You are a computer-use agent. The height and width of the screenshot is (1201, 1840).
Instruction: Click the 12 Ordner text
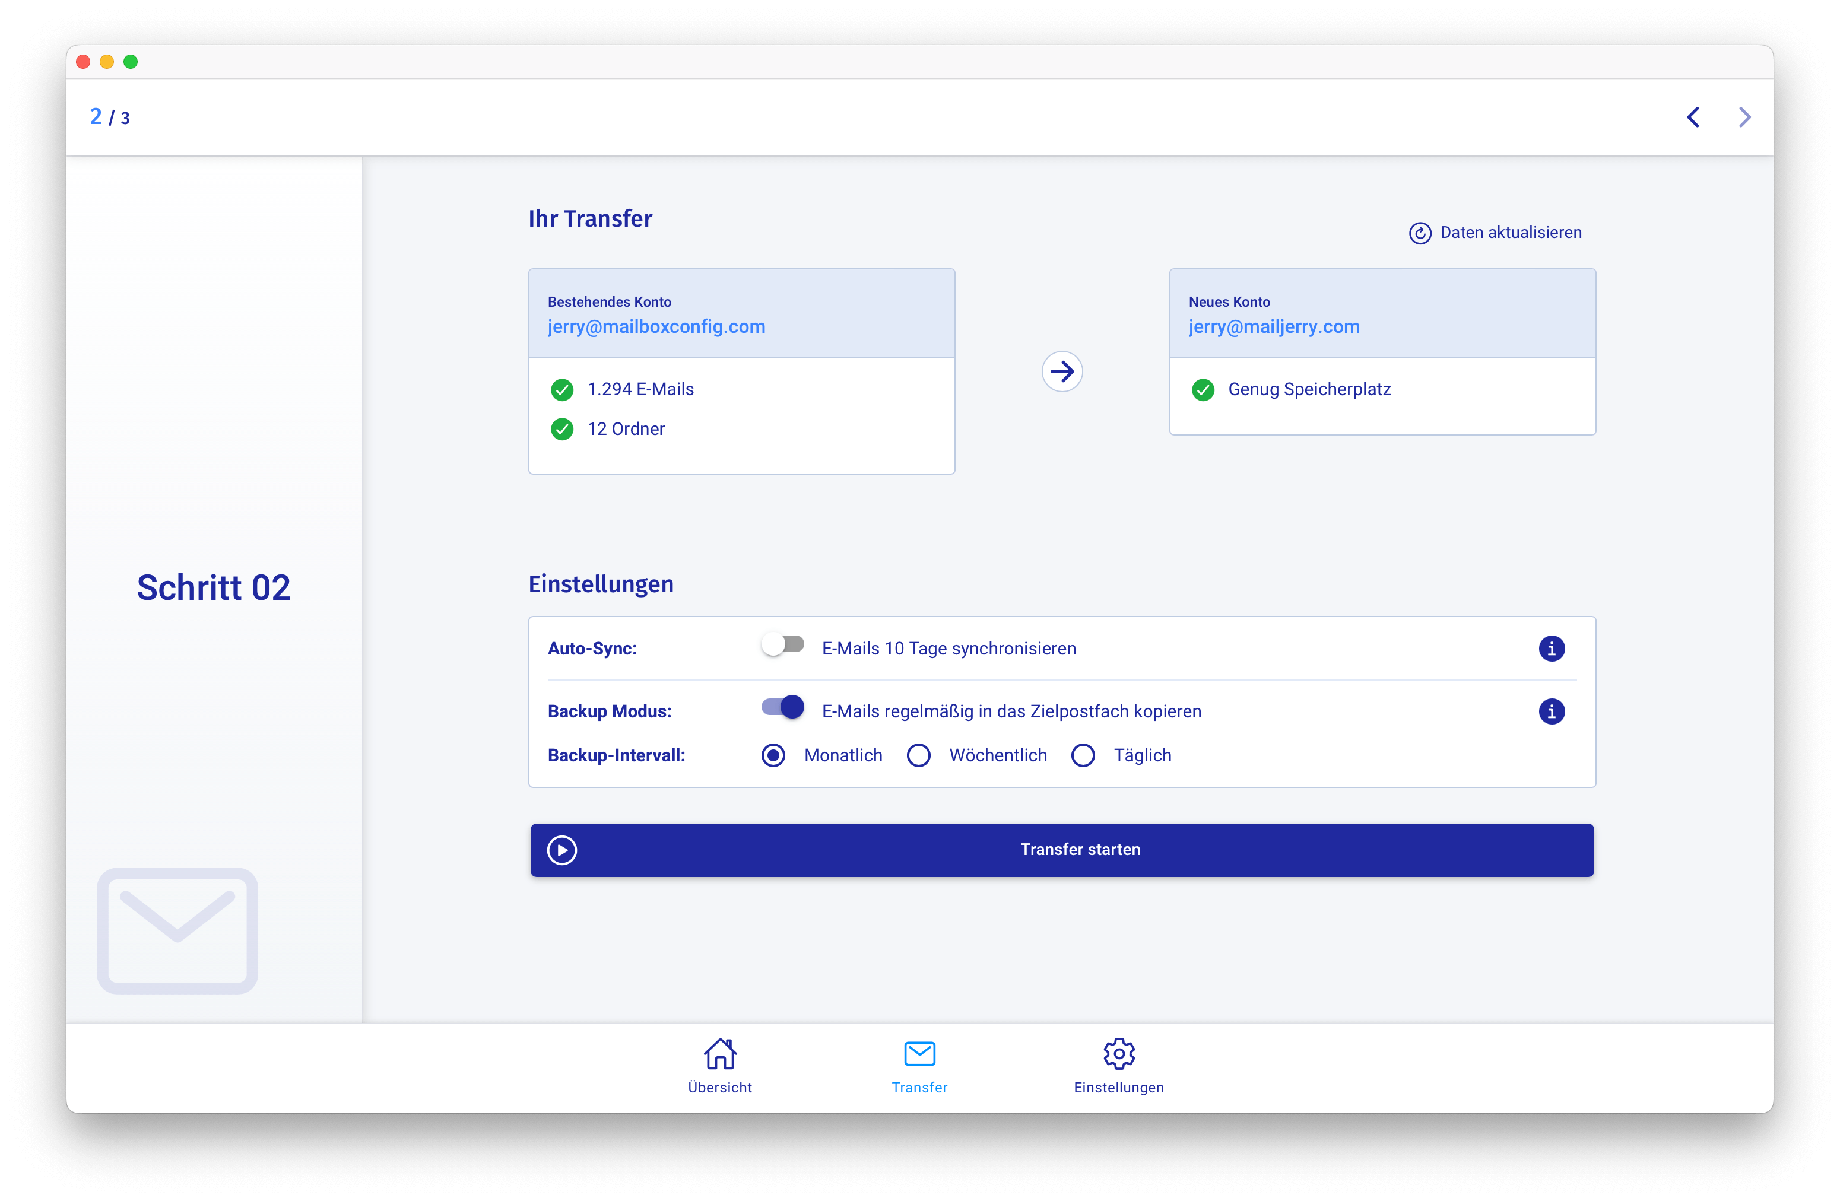pos(626,429)
